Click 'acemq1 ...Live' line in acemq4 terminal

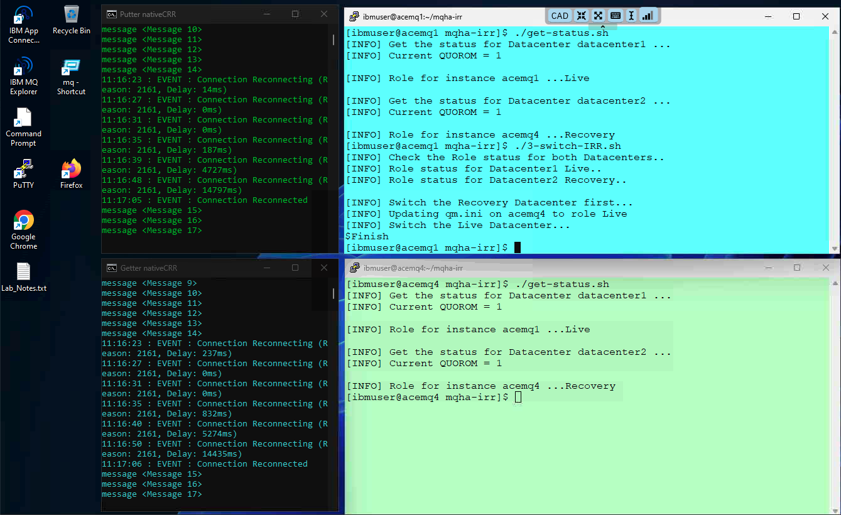[x=468, y=329]
